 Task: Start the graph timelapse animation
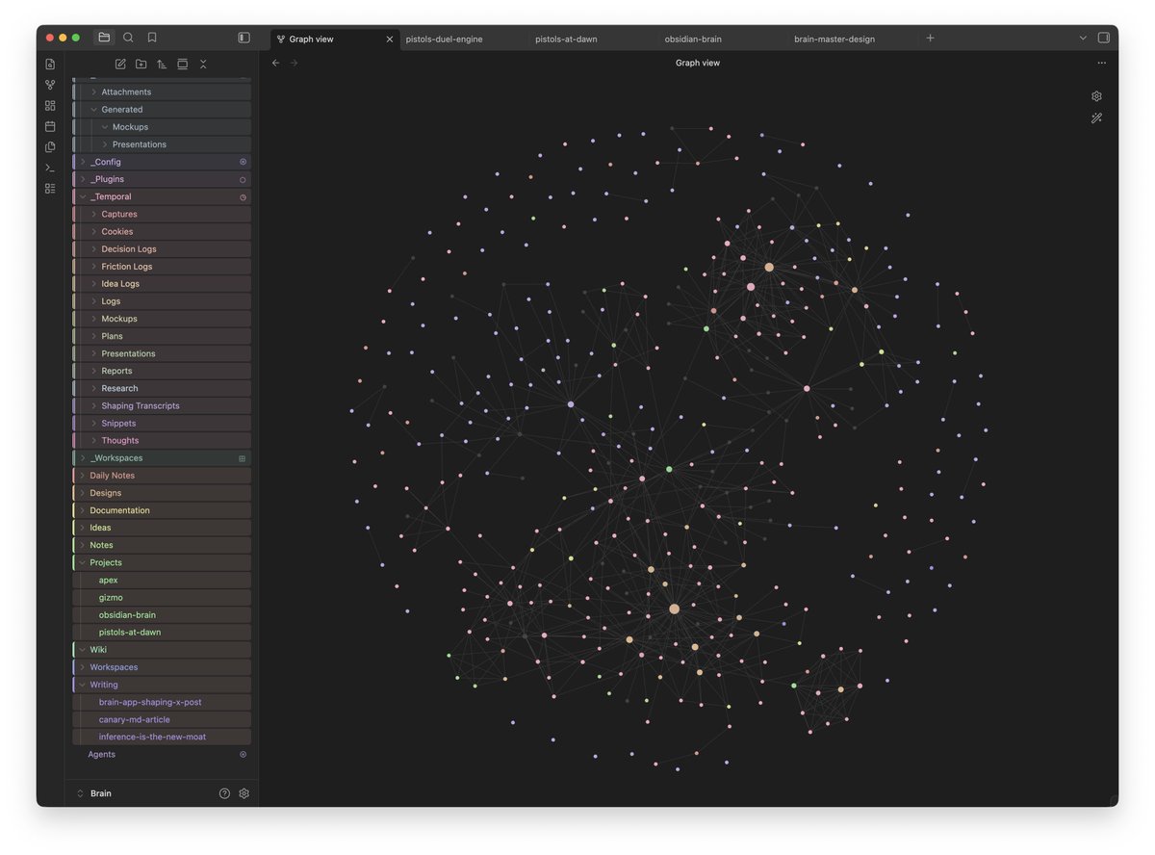[x=1096, y=118]
